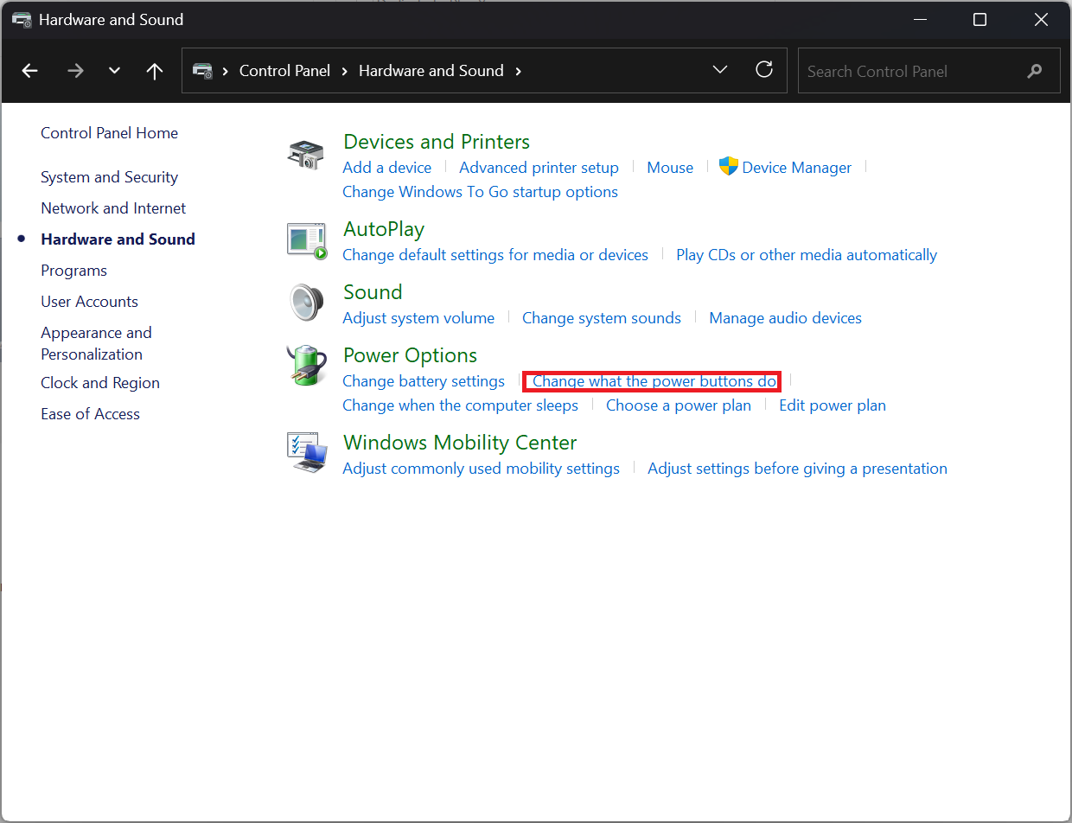1072x823 pixels.
Task: Open Devices and Printers printer icon
Action: pos(306,155)
